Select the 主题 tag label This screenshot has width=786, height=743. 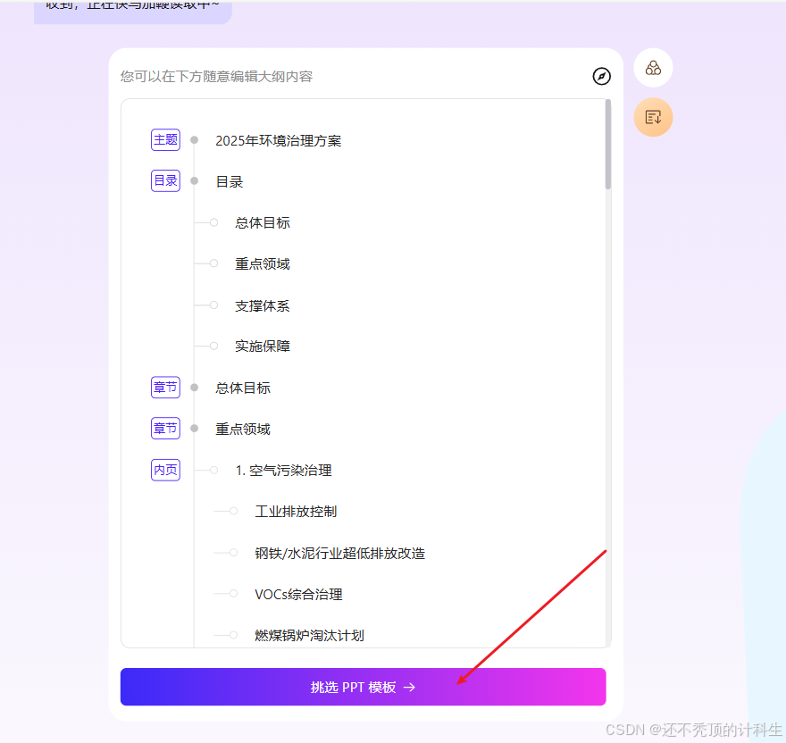[x=165, y=140]
